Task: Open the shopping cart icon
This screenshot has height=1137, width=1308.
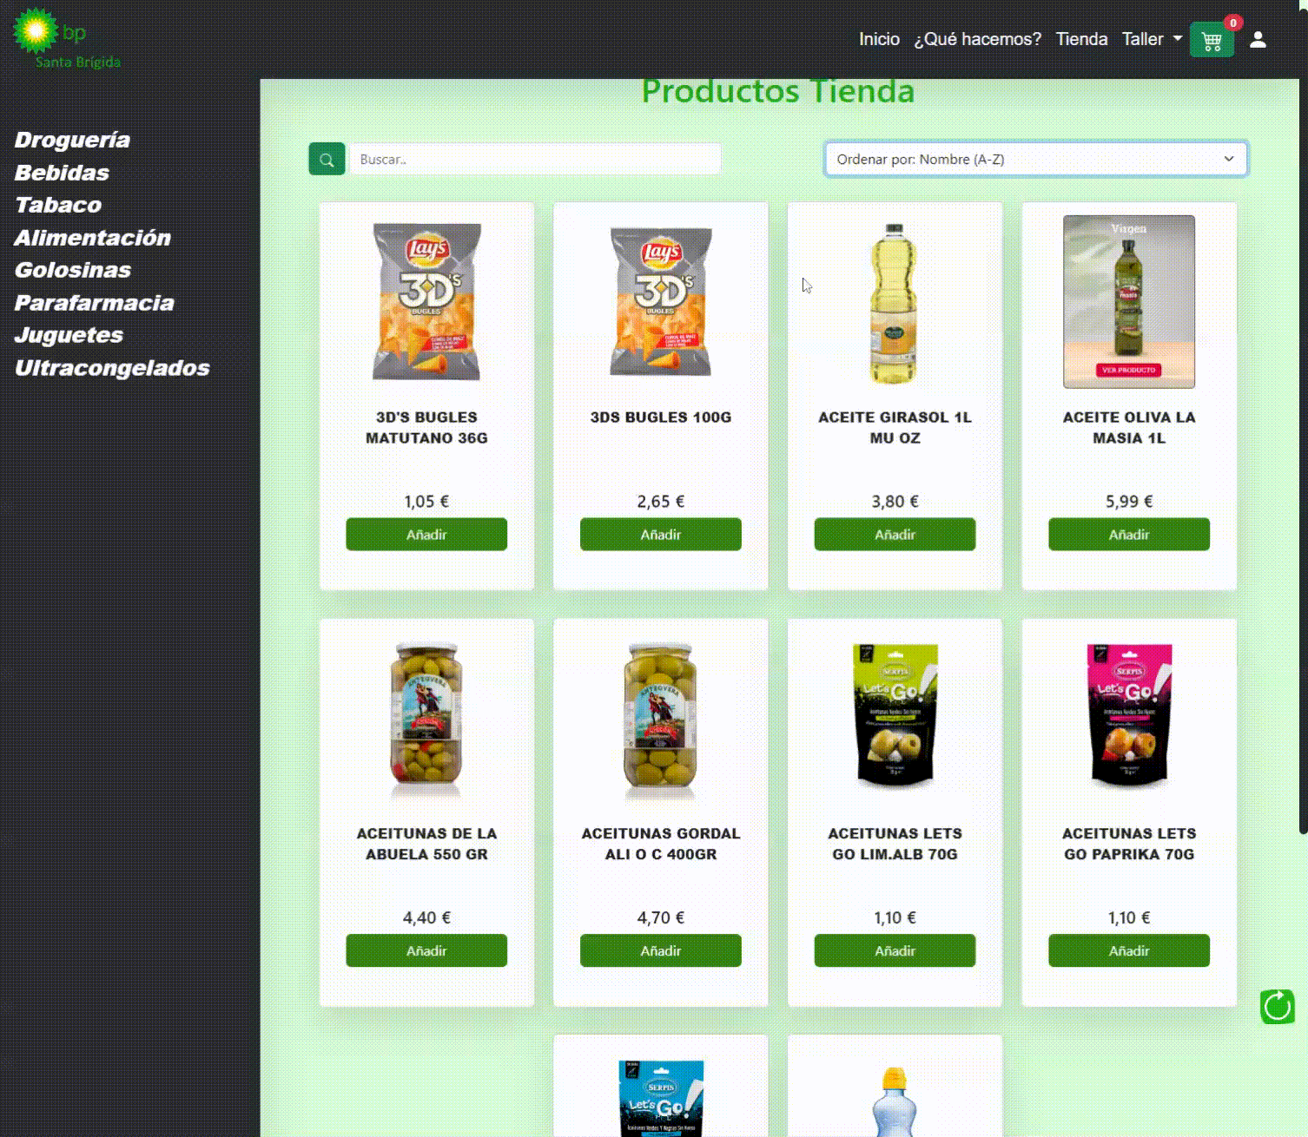Action: pyautogui.click(x=1212, y=39)
